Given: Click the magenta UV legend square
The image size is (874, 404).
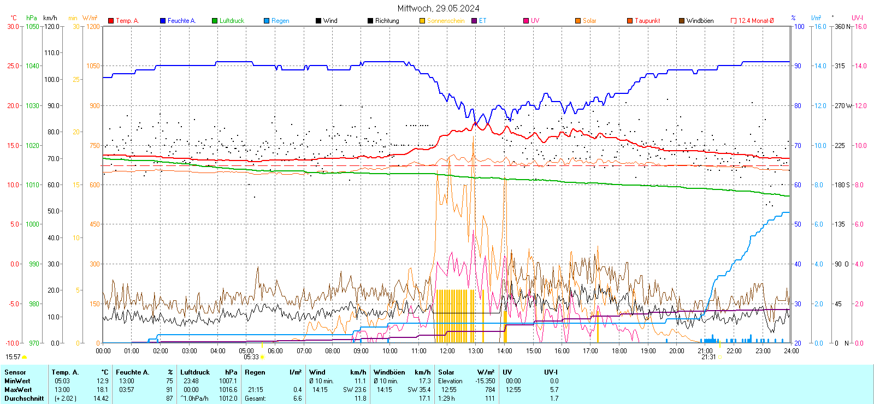Looking at the screenshot, I should [x=526, y=21].
